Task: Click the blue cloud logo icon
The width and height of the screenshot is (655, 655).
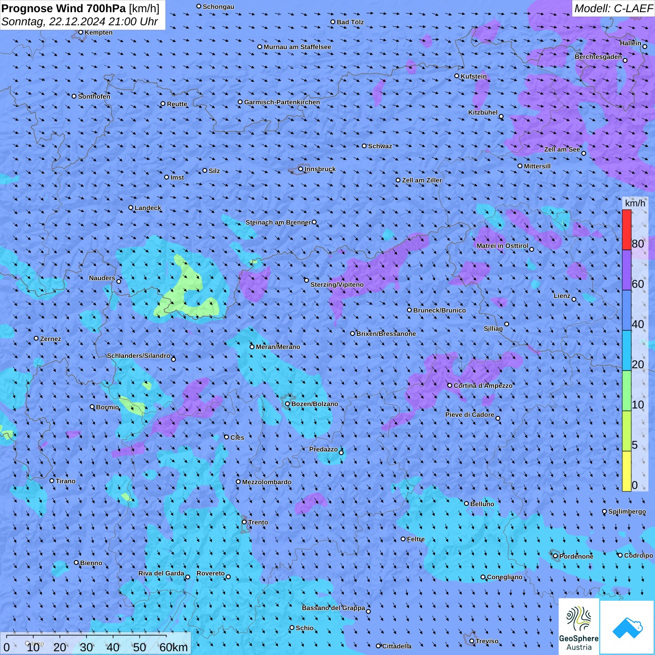Action: [x=627, y=627]
